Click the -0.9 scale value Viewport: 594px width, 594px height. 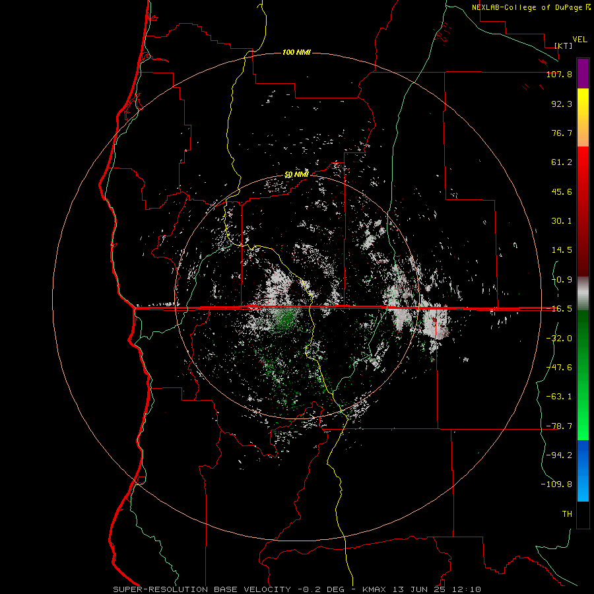[x=562, y=280]
